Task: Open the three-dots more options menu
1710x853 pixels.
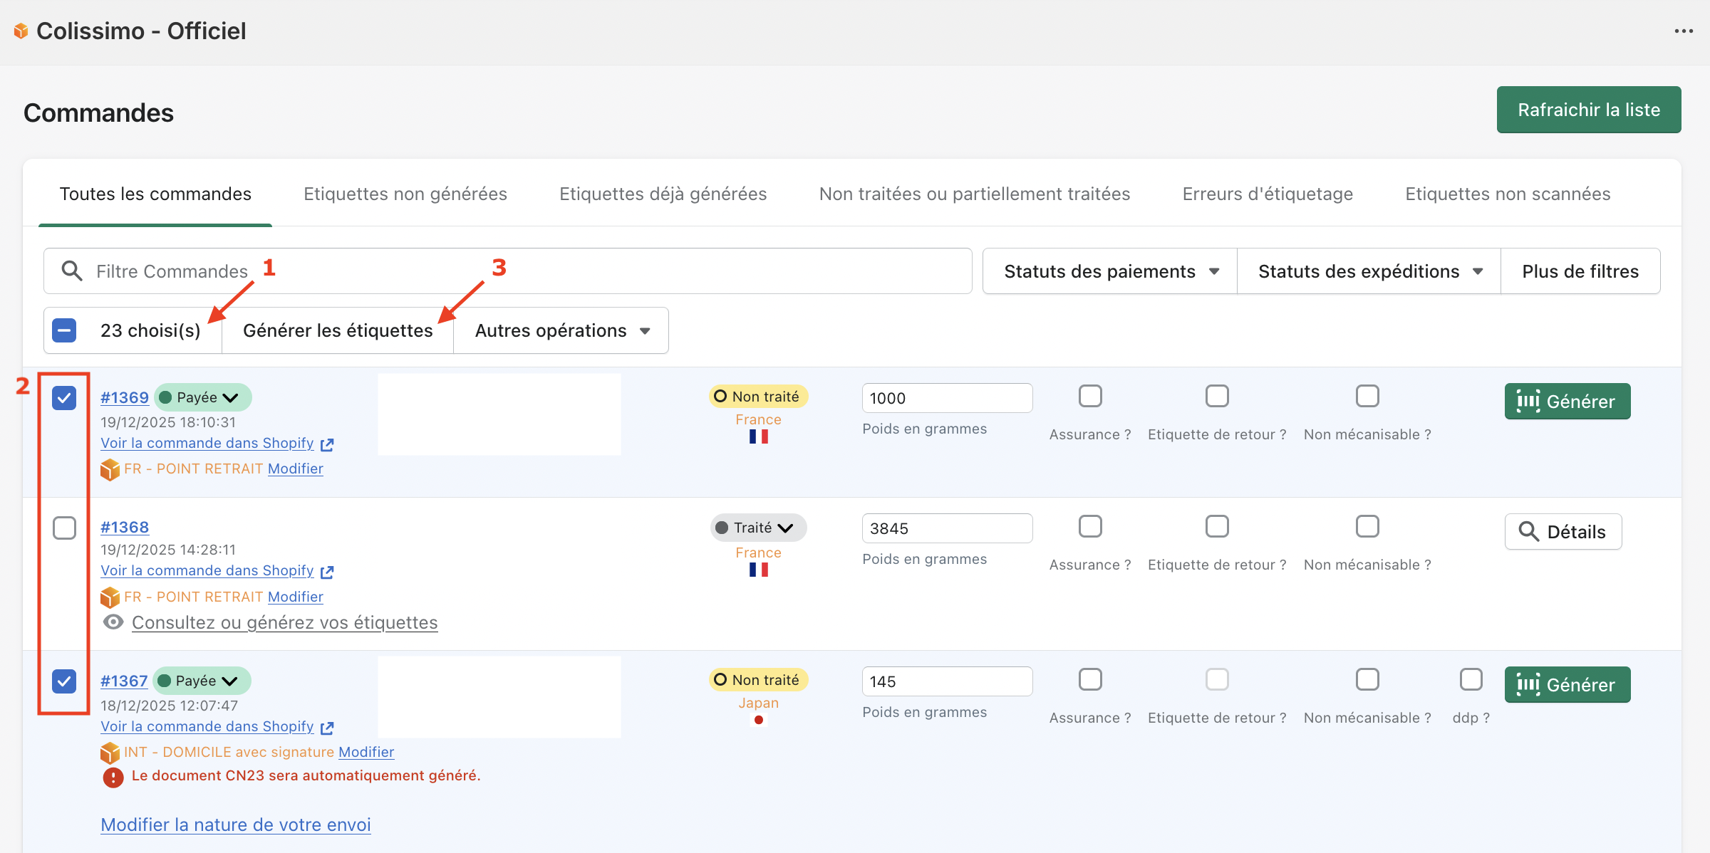Action: 1684,31
